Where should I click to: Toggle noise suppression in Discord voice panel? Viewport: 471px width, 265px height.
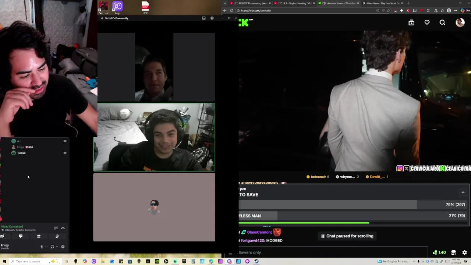tap(56, 228)
